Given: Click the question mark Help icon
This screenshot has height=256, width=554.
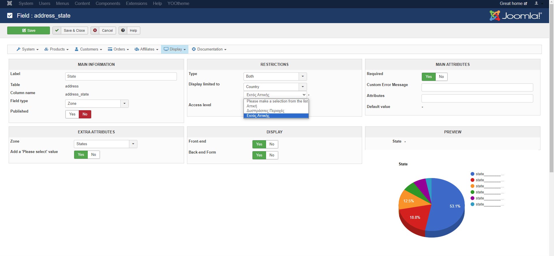Looking at the screenshot, I should pos(123,31).
